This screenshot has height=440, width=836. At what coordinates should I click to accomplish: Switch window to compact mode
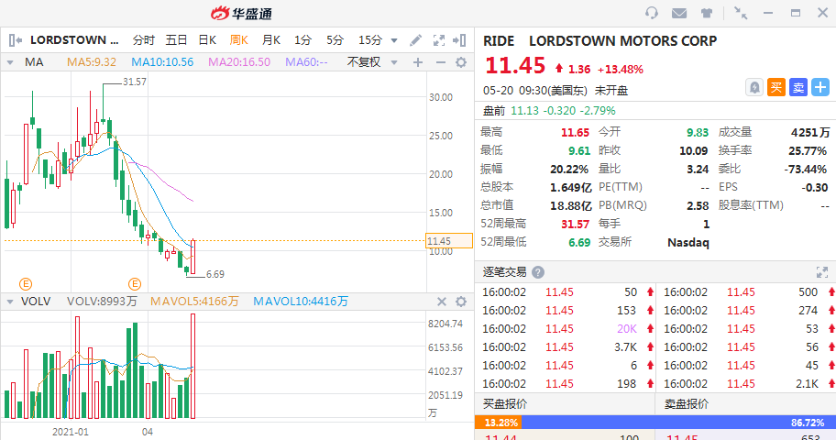(x=741, y=13)
